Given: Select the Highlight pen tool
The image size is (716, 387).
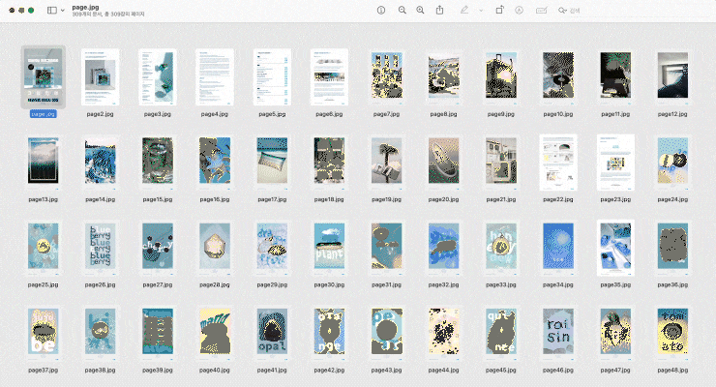Looking at the screenshot, I should (x=465, y=10).
